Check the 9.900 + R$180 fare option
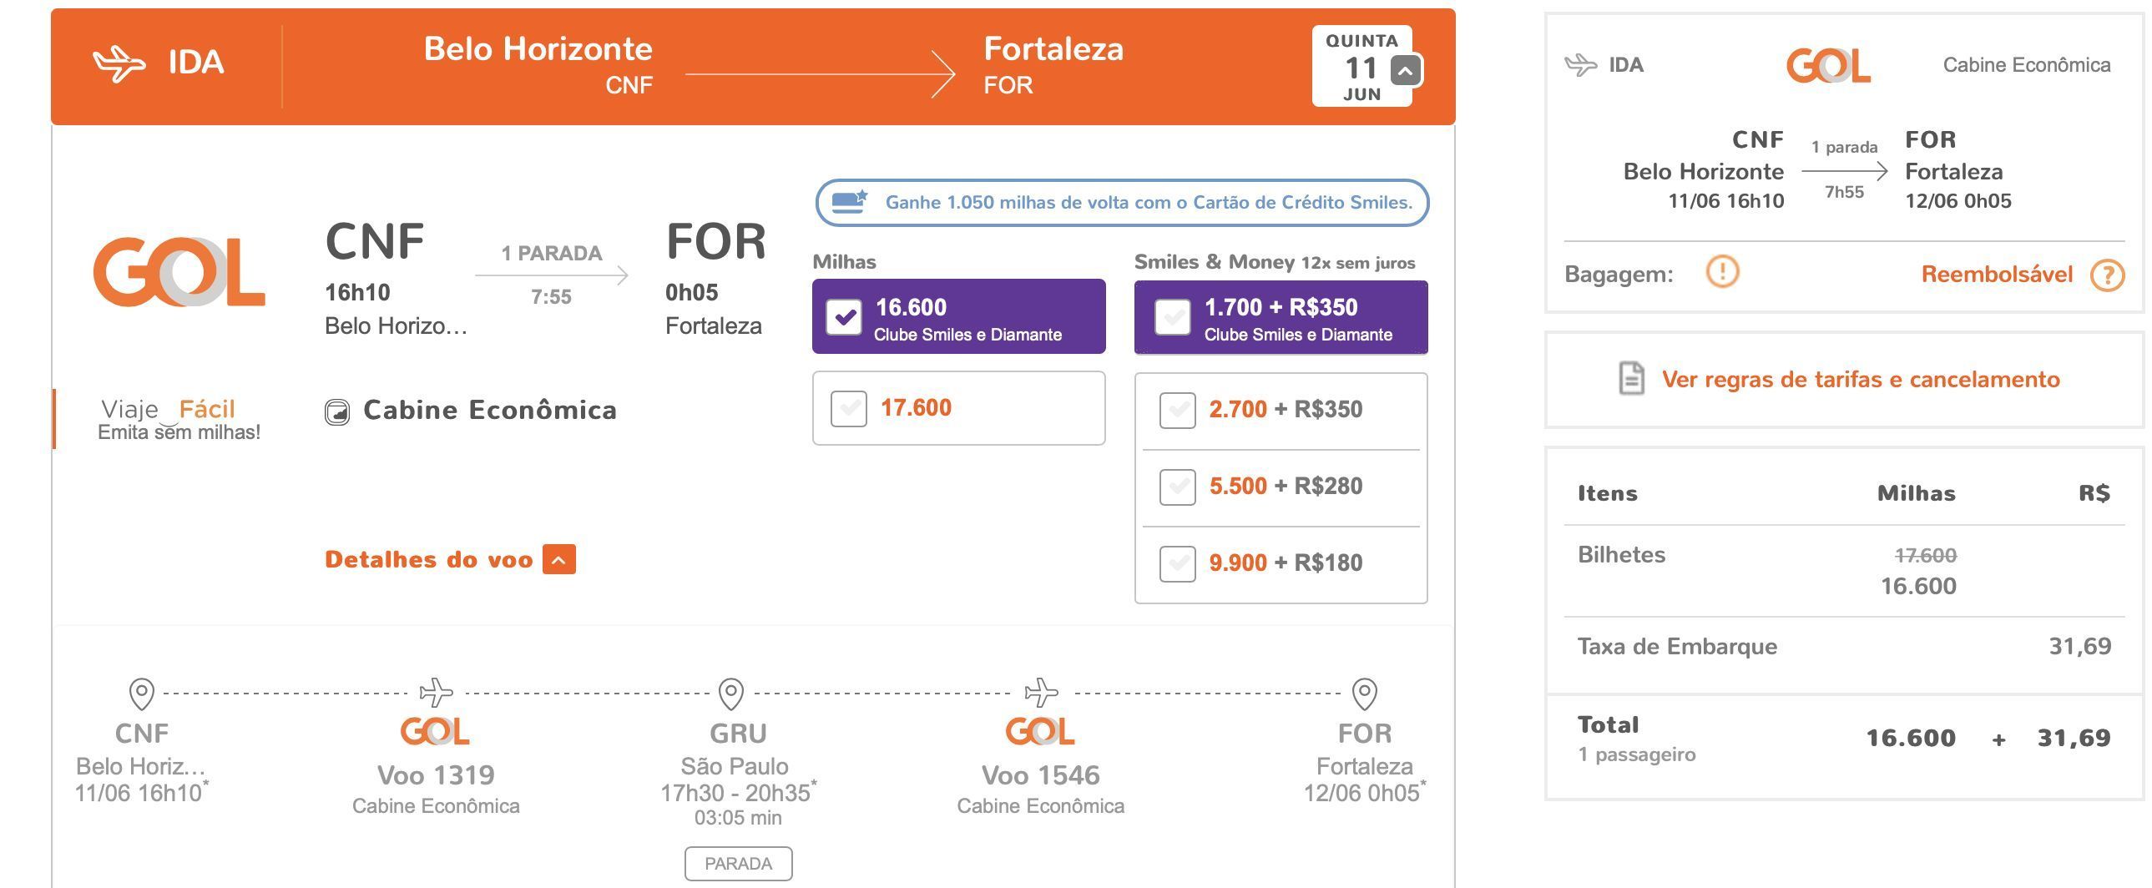Screen dimensions: 2152x888 1177,564
